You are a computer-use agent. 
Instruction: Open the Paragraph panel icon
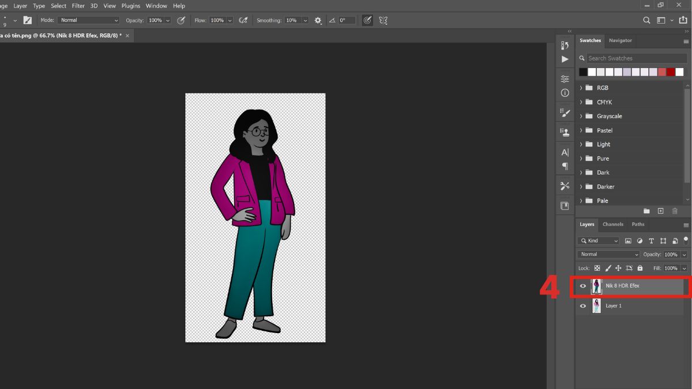pos(565,167)
